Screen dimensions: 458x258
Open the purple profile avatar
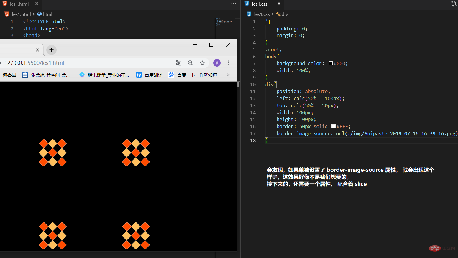coord(217,63)
